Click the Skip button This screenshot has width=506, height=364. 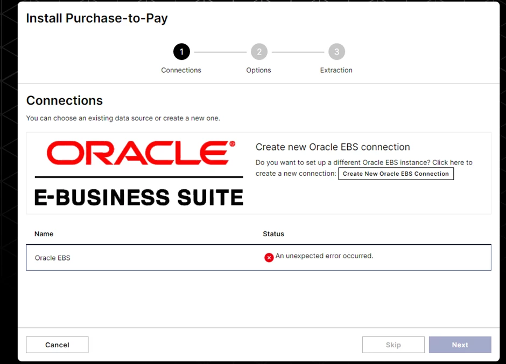coord(393,345)
